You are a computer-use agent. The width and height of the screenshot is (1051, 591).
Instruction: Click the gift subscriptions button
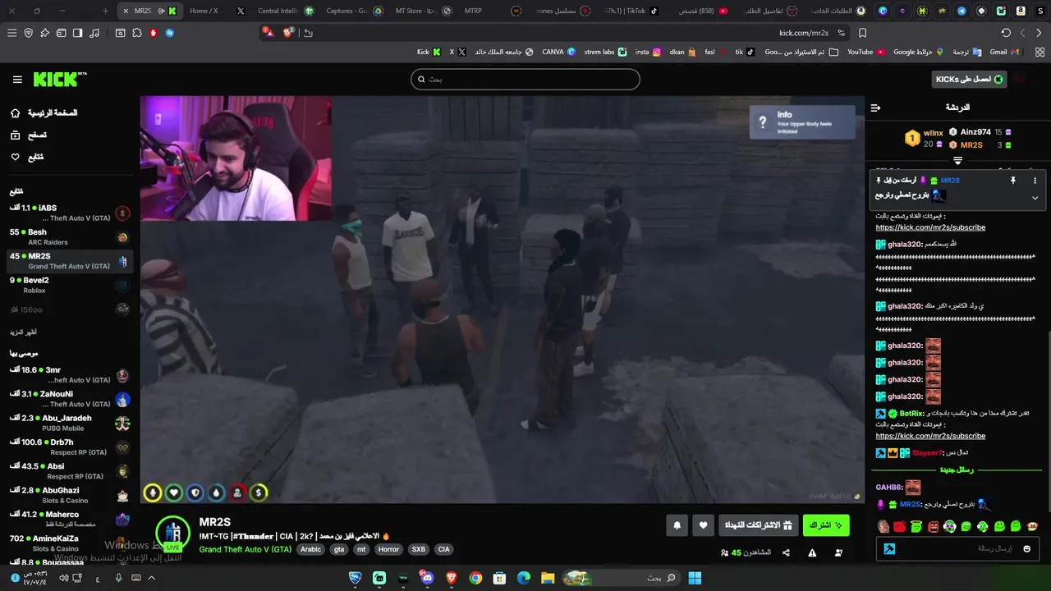759,525
